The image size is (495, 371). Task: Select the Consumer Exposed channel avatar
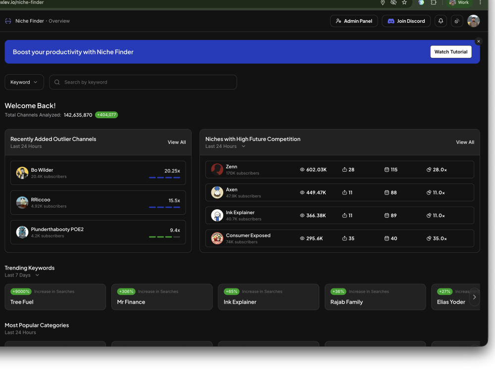(217, 238)
